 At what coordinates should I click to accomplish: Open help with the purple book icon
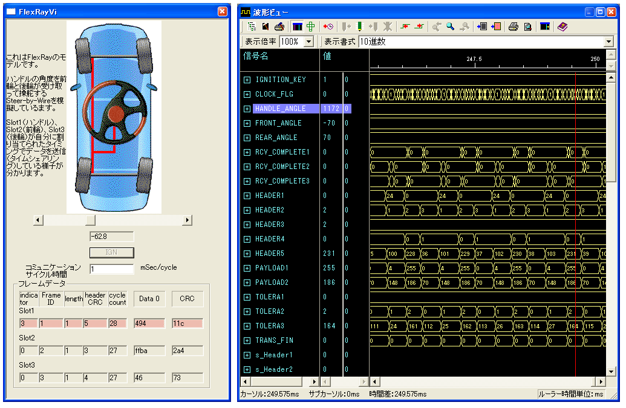click(x=562, y=27)
